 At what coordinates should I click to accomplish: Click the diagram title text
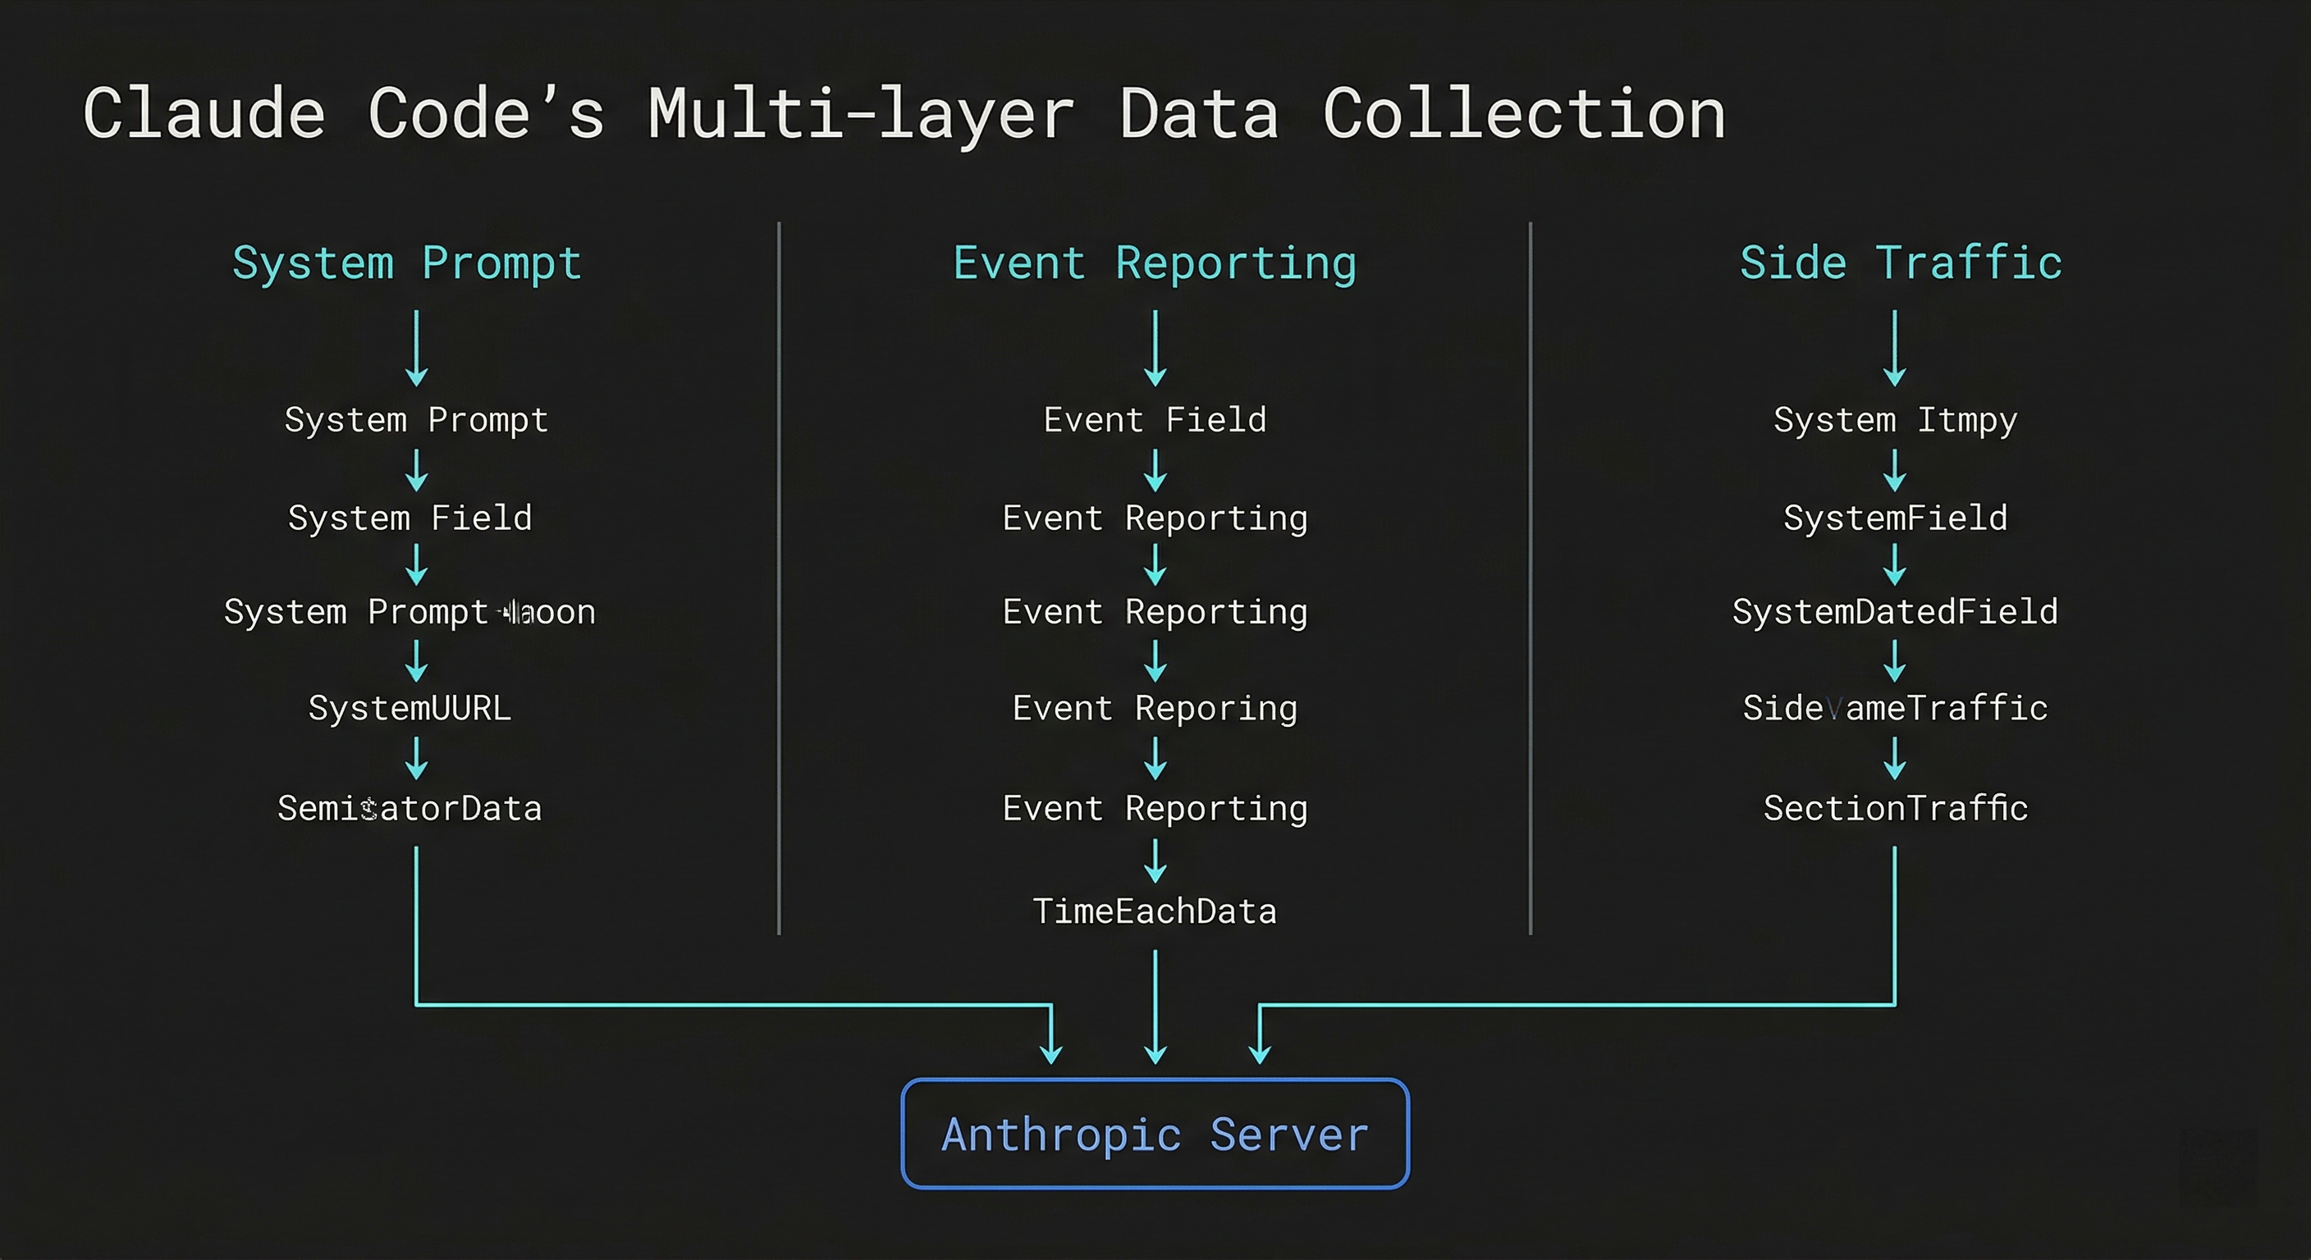tap(904, 114)
